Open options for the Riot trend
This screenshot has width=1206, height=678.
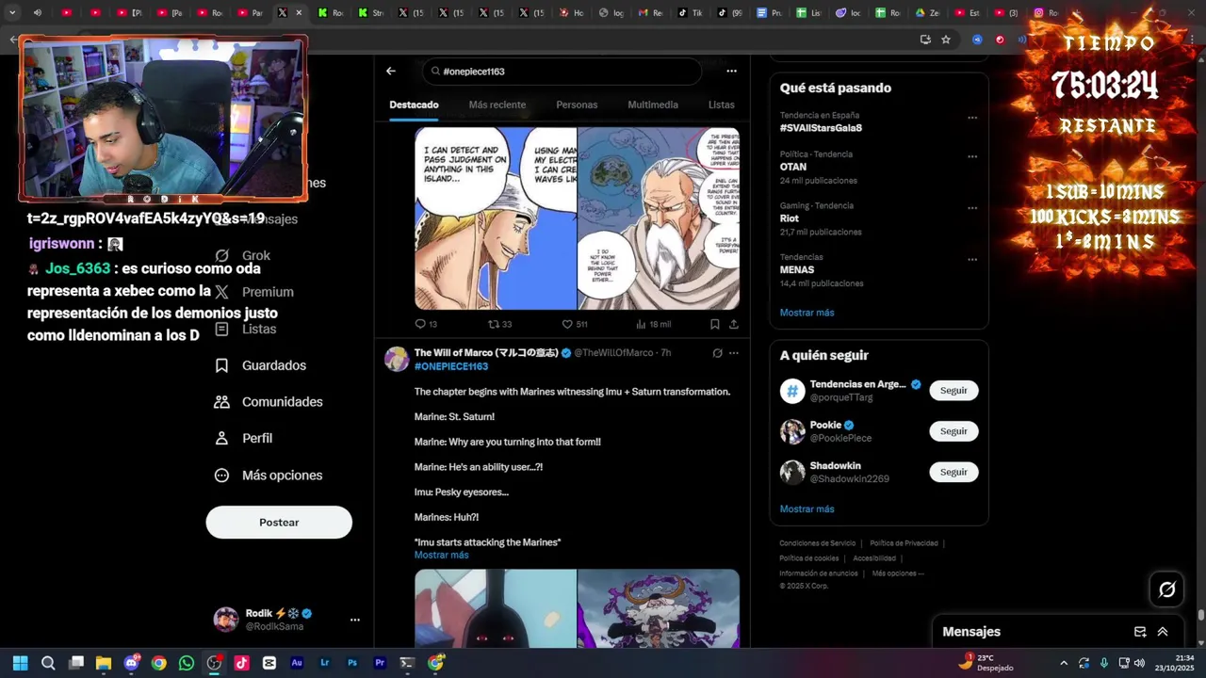(972, 208)
